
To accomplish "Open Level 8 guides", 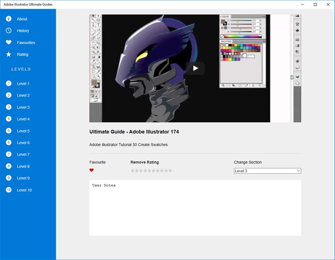I will [23, 166].
